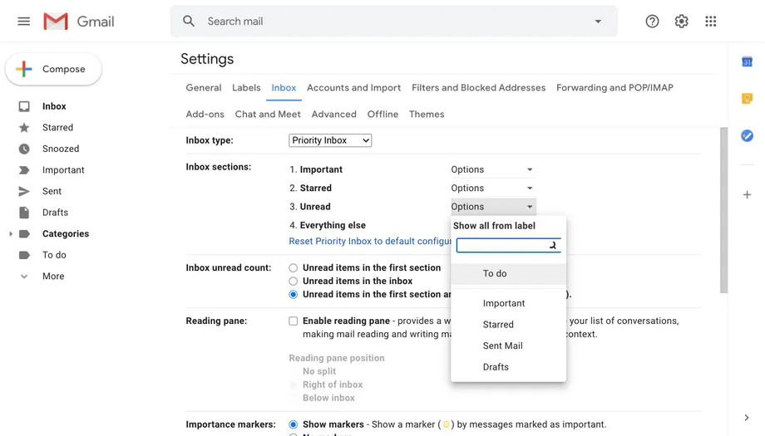This screenshot has width=765, height=436.
Task: Click the Compose button
Action: [54, 69]
